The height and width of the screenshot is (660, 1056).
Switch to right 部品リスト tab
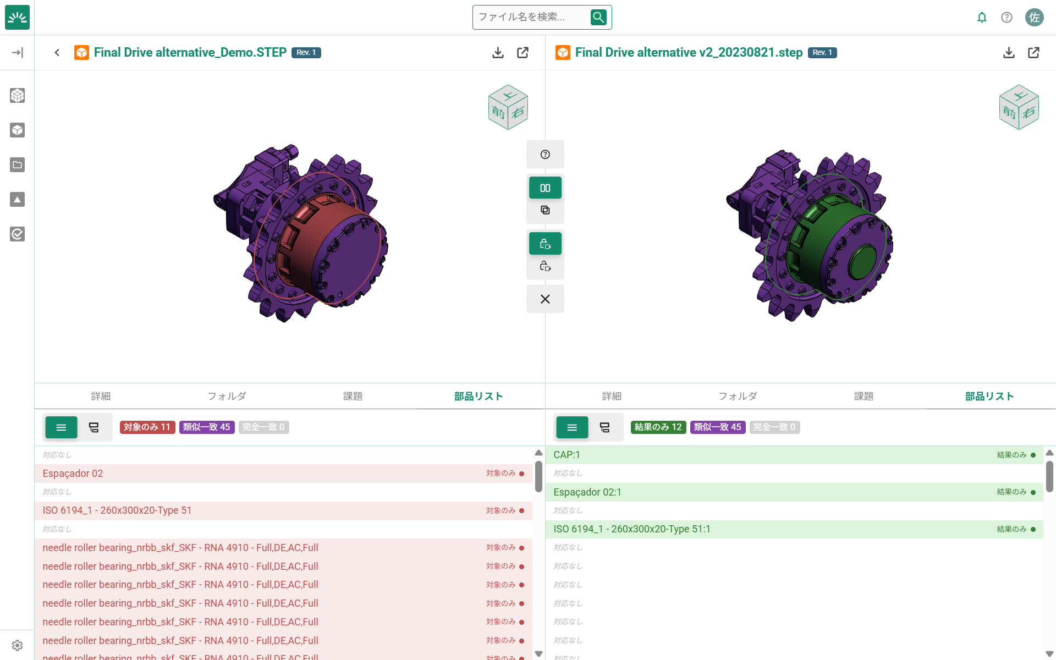point(989,397)
